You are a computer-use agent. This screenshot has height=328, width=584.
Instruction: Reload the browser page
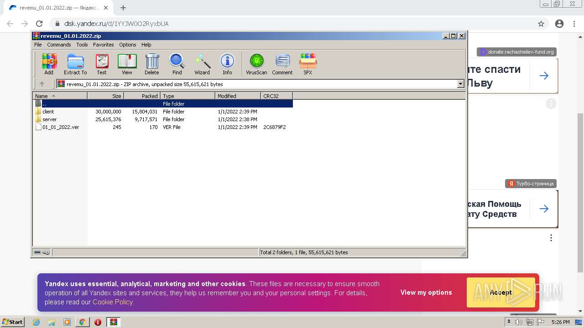(39, 24)
